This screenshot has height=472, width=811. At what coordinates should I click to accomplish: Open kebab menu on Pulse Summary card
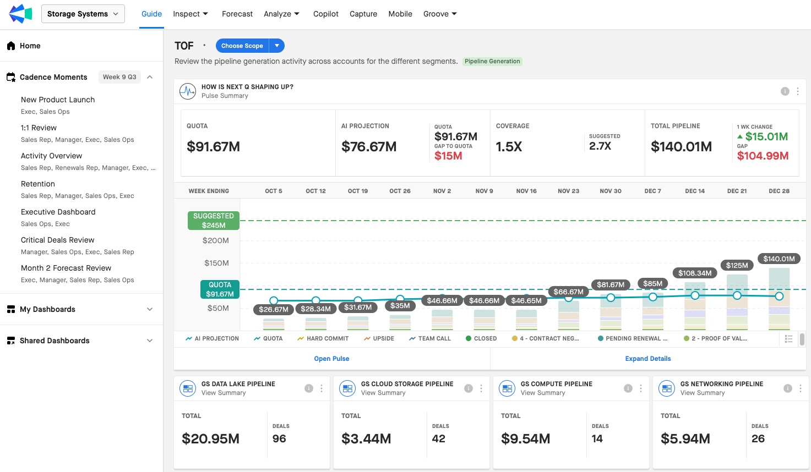point(798,91)
